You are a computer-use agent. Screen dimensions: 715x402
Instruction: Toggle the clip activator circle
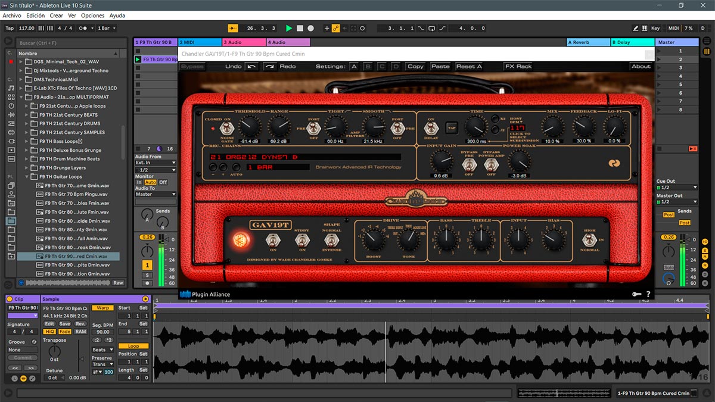tap(10, 299)
